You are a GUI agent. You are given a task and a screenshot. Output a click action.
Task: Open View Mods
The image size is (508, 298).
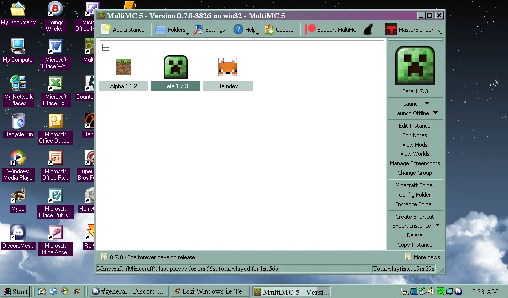[415, 145]
